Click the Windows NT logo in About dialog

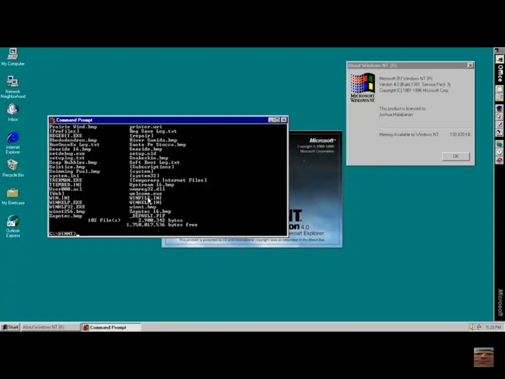pos(362,88)
